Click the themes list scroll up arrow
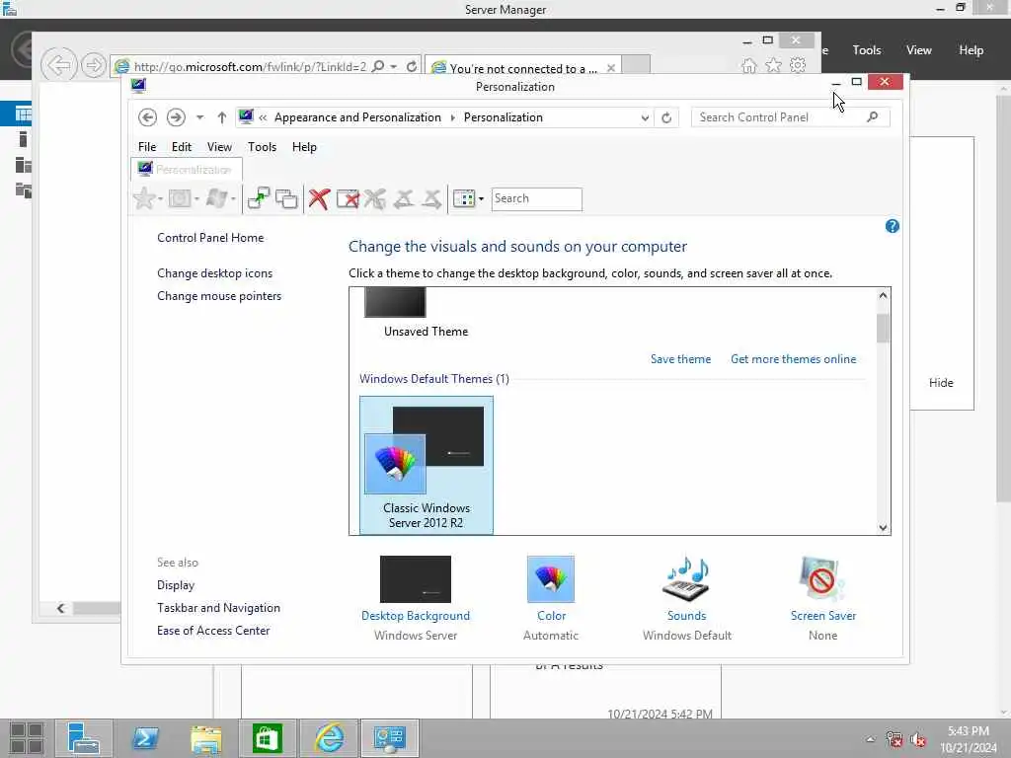The height and width of the screenshot is (758, 1011). tap(883, 295)
